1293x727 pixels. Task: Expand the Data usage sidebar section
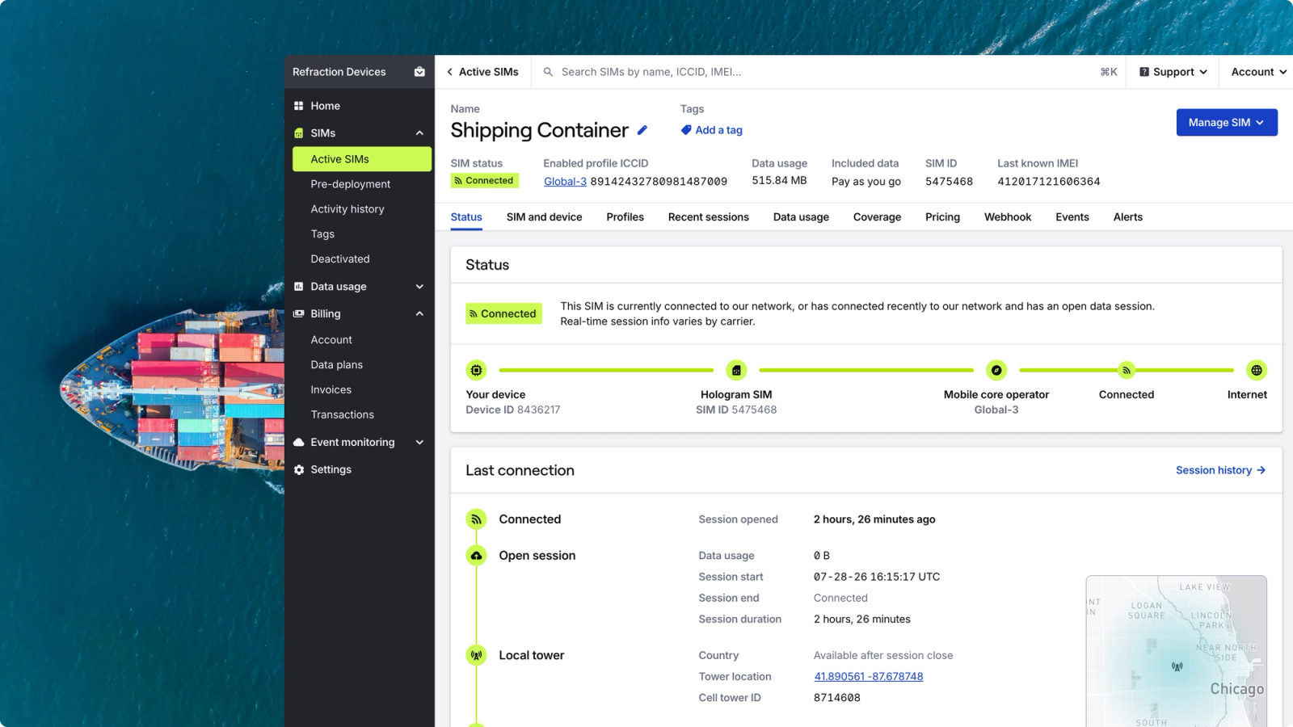coord(419,287)
